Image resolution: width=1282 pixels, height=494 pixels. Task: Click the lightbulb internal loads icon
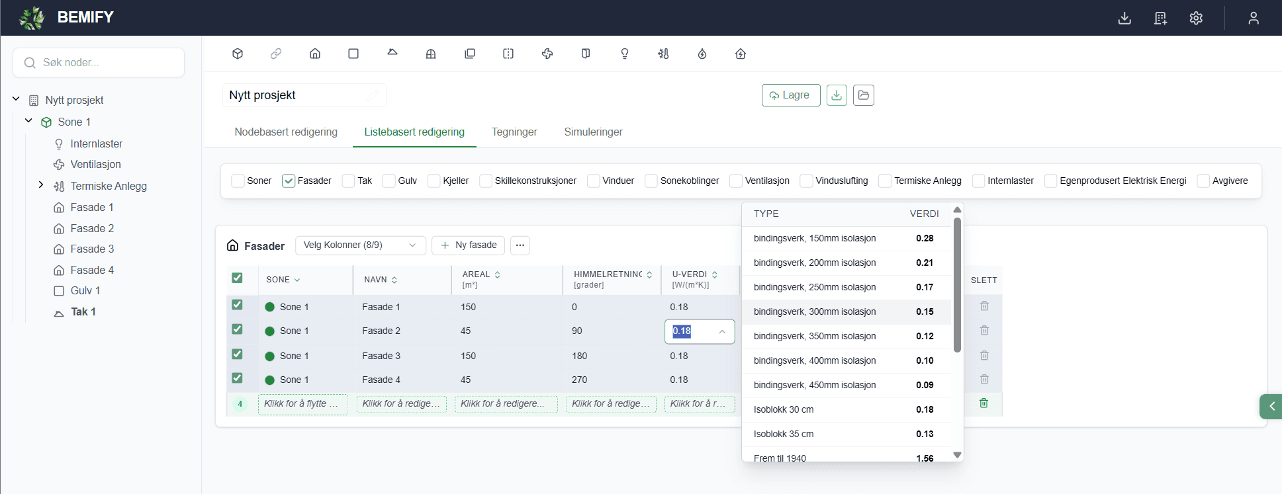tap(625, 54)
